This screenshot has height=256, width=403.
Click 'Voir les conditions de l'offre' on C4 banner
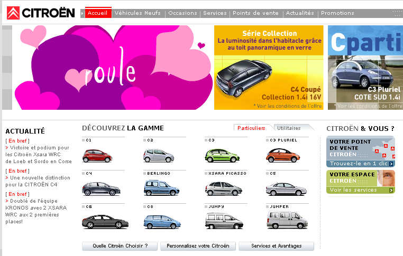pos(288,106)
